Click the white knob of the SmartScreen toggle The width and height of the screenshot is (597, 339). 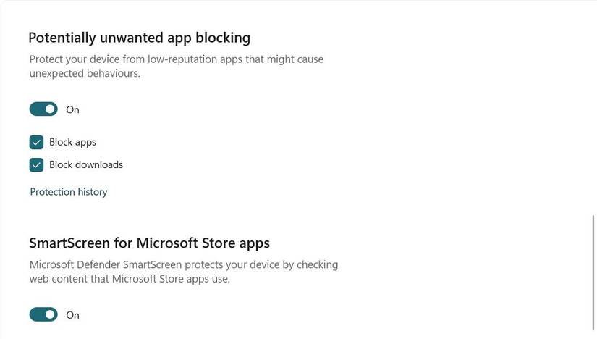(50, 315)
